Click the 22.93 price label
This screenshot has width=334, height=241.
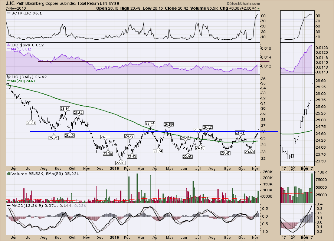pos(132,156)
